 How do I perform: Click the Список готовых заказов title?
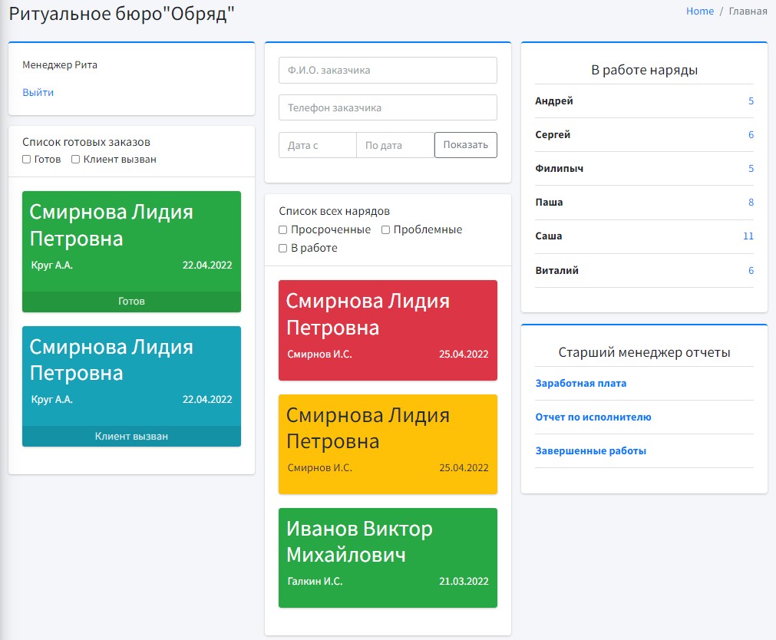pyautogui.click(x=86, y=142)
